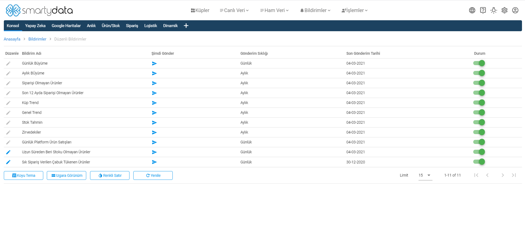Send Sık Sipariş Verilen Çabuk Tükenen Ürünler now
This screenshot has height=251, width=525.
[x=154, y=162]
